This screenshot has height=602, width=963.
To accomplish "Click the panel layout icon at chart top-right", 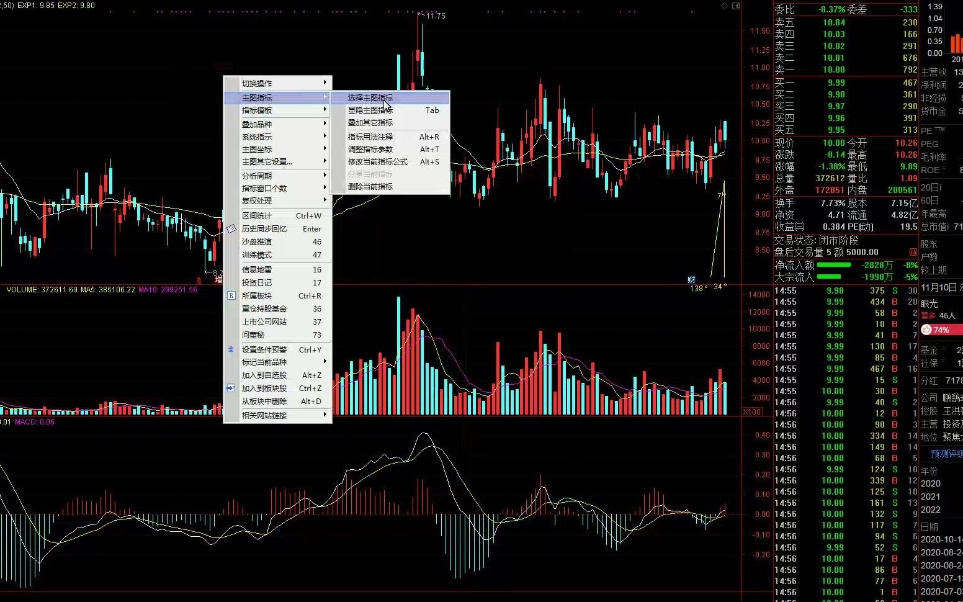I will tap(736, 6).
